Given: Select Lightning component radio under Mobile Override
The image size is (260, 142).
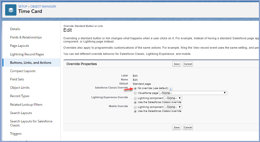Looking at the screenshot, I should pos(135,107).
